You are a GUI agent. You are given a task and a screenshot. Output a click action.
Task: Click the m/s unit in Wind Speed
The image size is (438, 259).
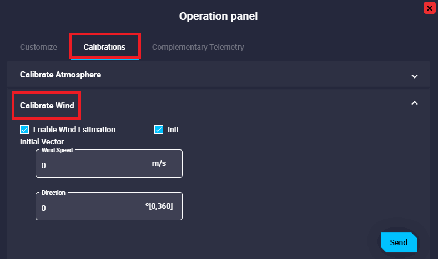tap(159, 164)
